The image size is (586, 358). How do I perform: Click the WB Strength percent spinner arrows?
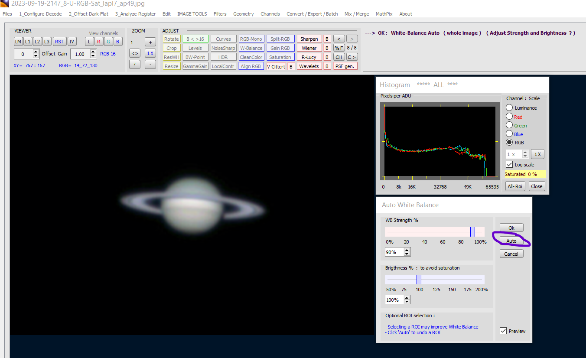pos(407,252)
